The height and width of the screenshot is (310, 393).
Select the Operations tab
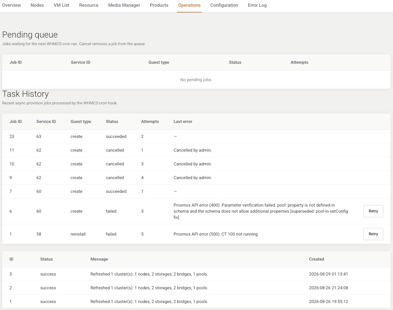point(189,5)
